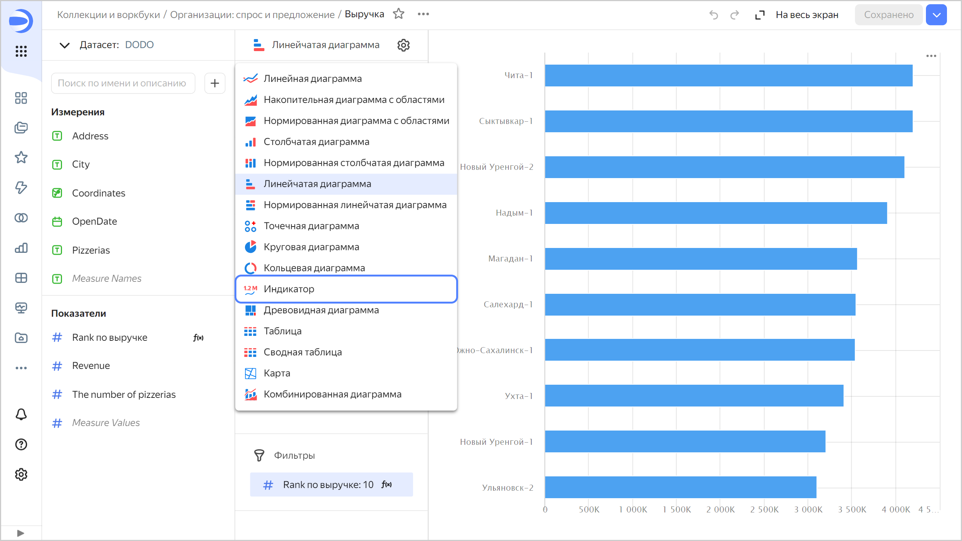The width and height of the screenshot is (962, 541).
Task: Expand the three-dot menu top right
Action: tap(931, 56)
